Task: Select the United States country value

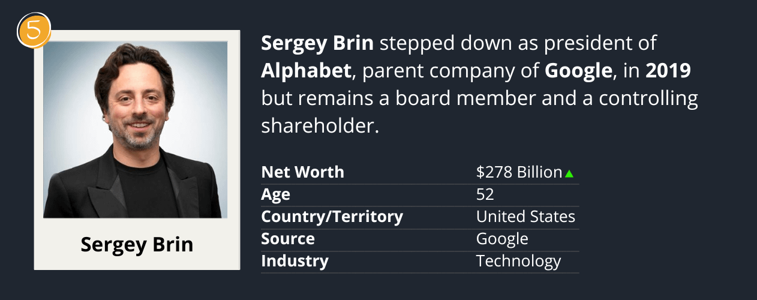Action: (x=525, y=217)
